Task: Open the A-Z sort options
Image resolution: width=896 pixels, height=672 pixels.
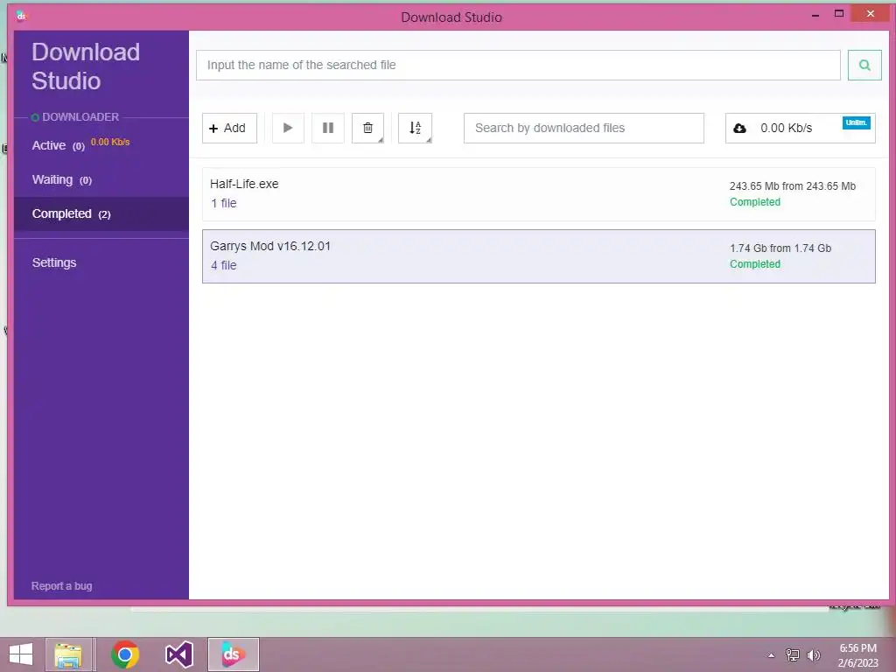Action: pos(416,128)
